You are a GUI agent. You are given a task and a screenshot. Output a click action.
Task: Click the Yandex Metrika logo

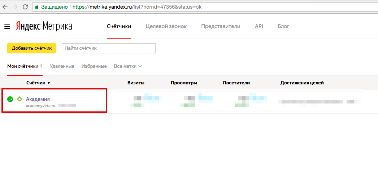[x=44, y=26]
